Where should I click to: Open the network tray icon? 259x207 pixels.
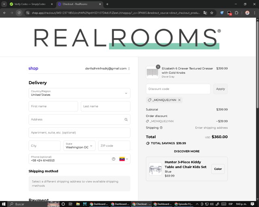point(207,204)
